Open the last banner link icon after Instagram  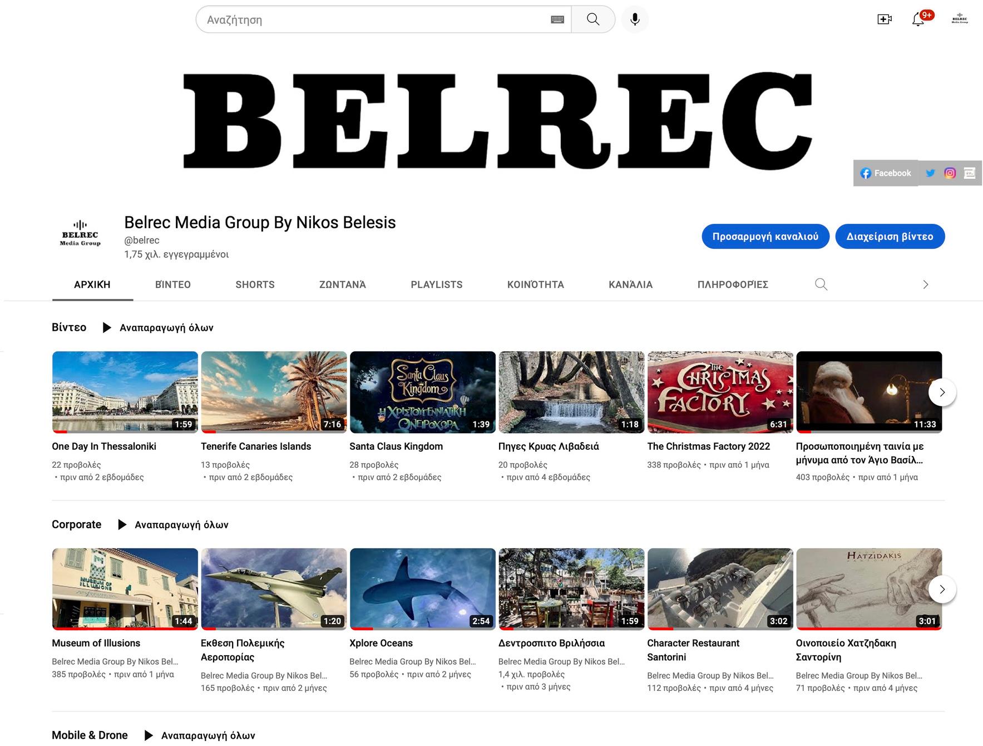coord(970,173)
